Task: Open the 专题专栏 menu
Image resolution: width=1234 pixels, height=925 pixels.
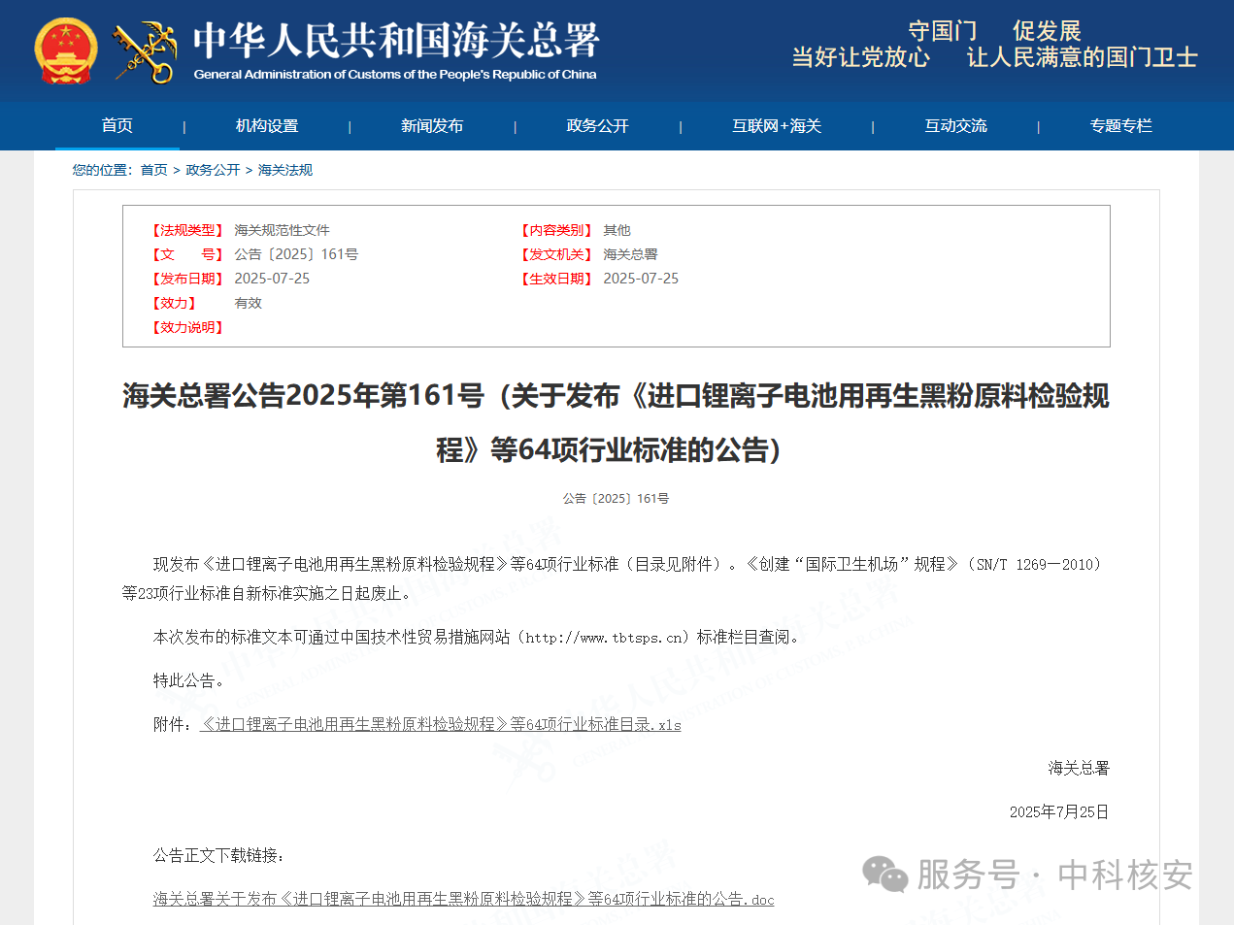Action: [1121, 125]
